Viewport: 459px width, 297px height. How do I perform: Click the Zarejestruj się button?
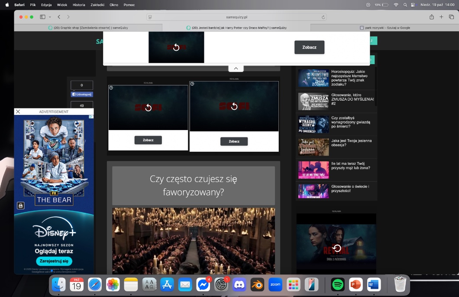54,261
